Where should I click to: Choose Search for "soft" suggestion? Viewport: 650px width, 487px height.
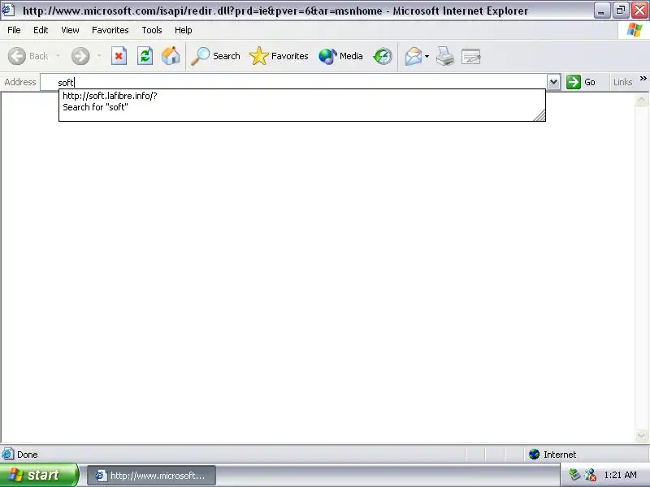(301, 107)
